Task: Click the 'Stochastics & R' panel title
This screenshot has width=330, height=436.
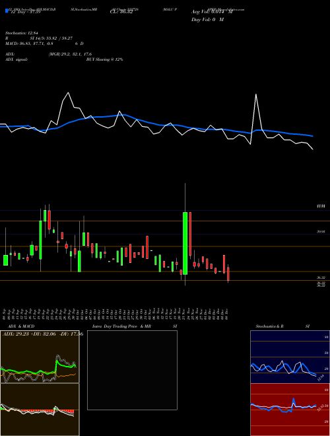Action: (x=269, y=326)
